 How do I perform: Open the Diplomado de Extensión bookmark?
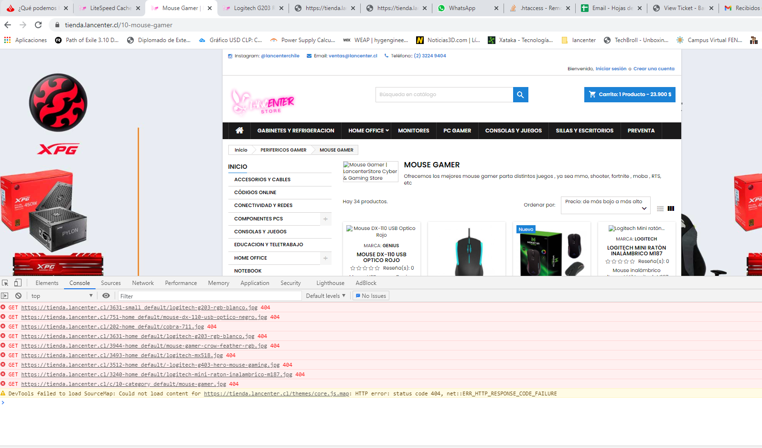[159, 40]
